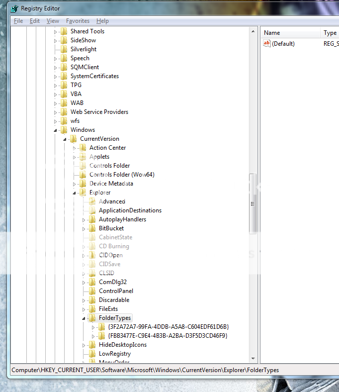
Task: Expand the SideShow key
Action: [x=56, y=41]
